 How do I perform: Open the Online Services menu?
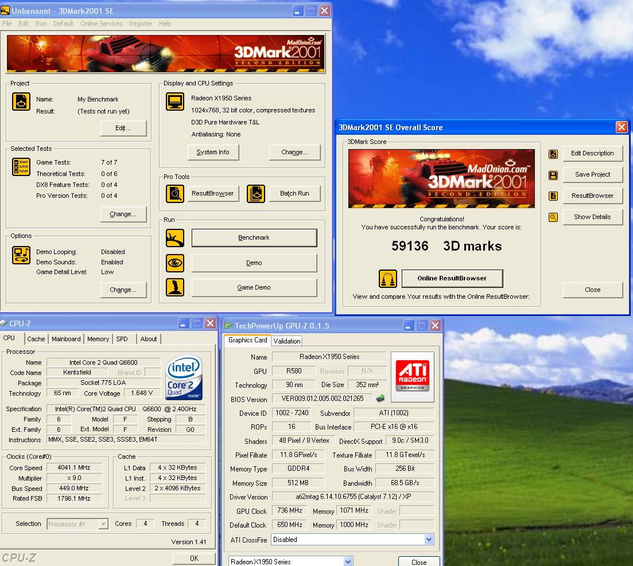102,24
